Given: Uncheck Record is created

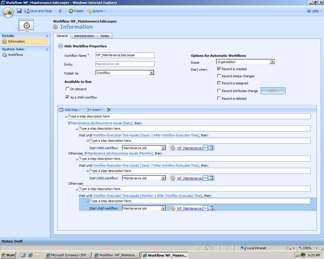Looking at the screenshot, I should 219,69.
